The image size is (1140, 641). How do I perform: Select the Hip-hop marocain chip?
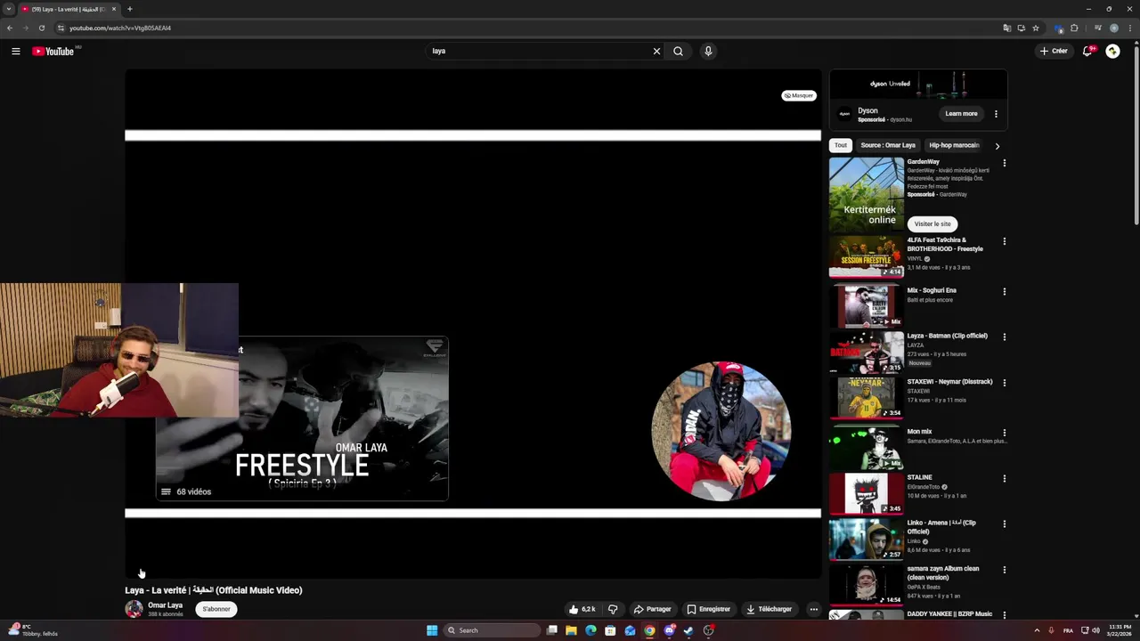coord(954,145)
